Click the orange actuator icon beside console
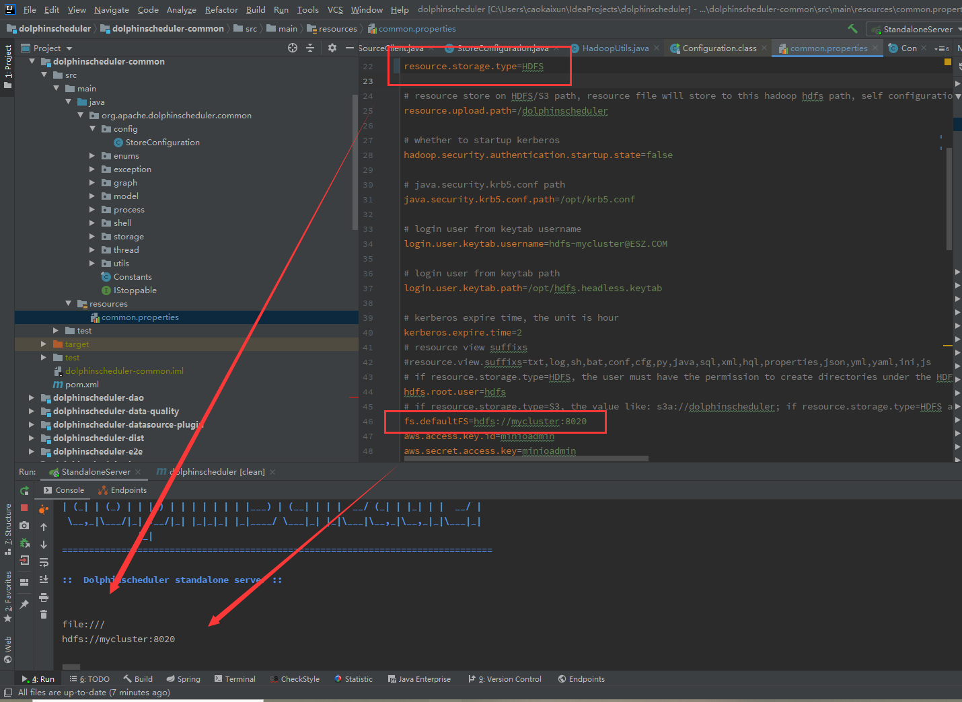The height and width of the screenshot is (702, 962). (x=44, y=509)
